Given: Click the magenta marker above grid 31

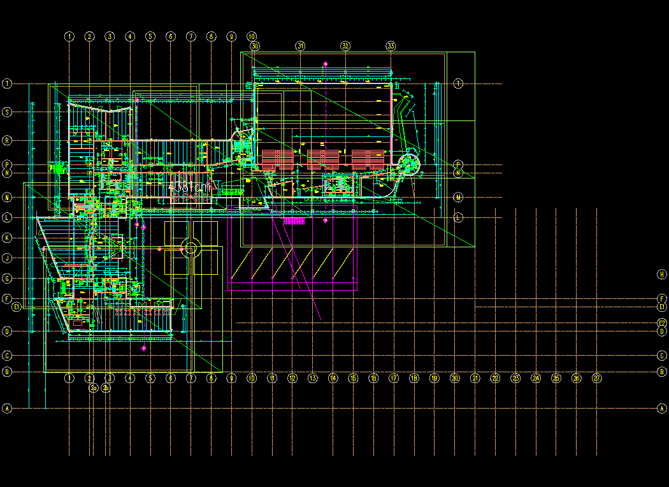Looking at the screenshot, I should (325, 64).
